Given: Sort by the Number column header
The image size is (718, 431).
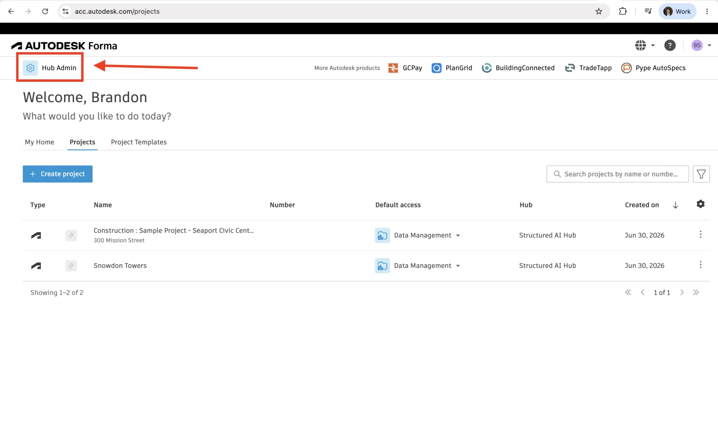Looking at the screenshot, I should [x=282, y=205].
